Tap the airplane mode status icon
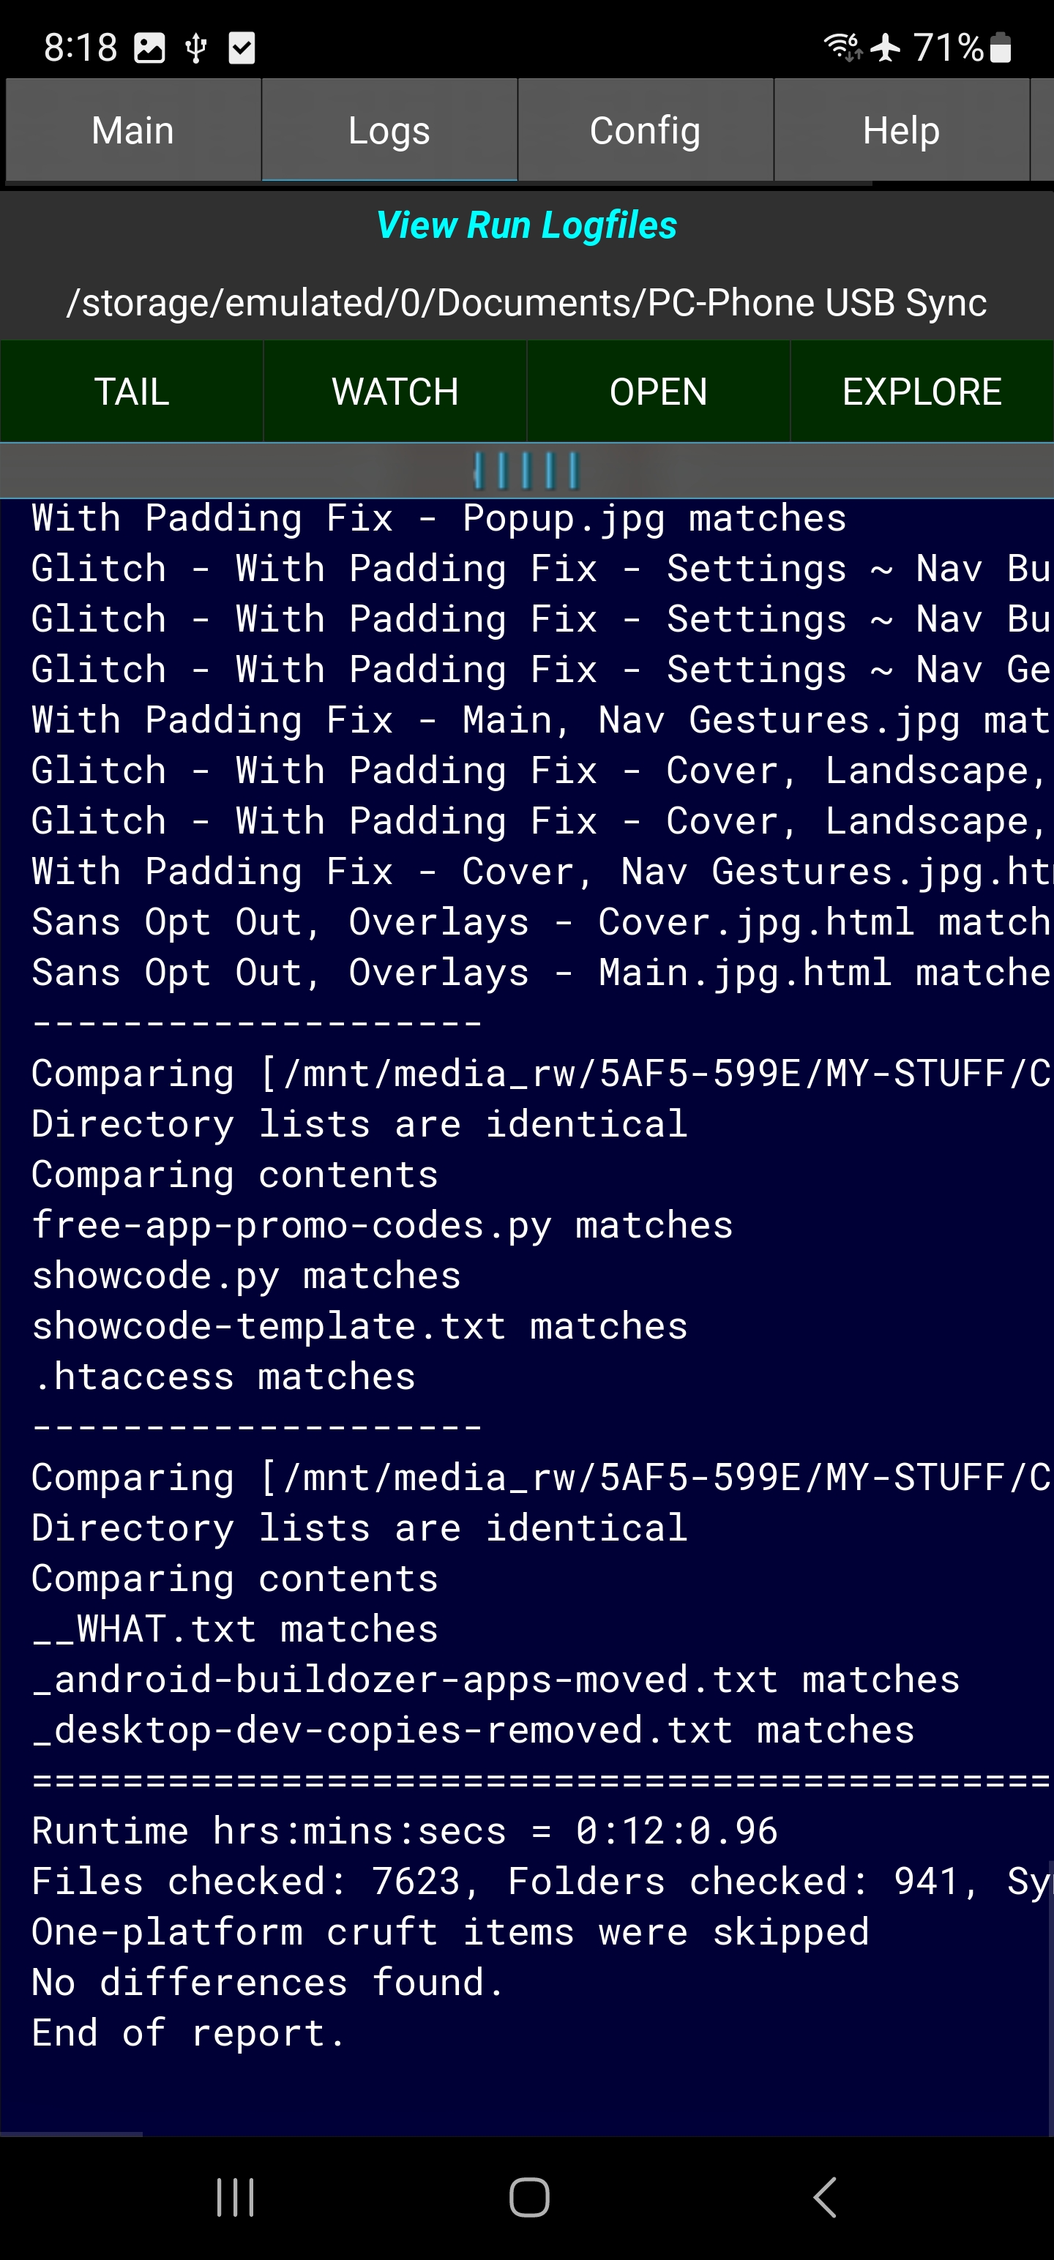 pyautogui.click(x=886, y=48)
